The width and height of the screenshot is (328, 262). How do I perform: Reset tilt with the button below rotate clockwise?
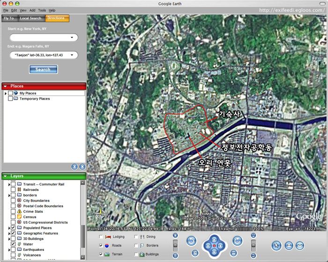(x=234, y=253)
